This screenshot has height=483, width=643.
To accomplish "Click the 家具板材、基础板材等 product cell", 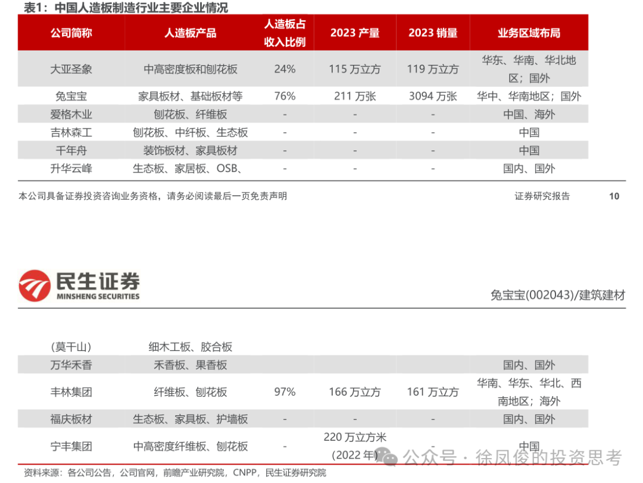I will [x=191, y=96].
